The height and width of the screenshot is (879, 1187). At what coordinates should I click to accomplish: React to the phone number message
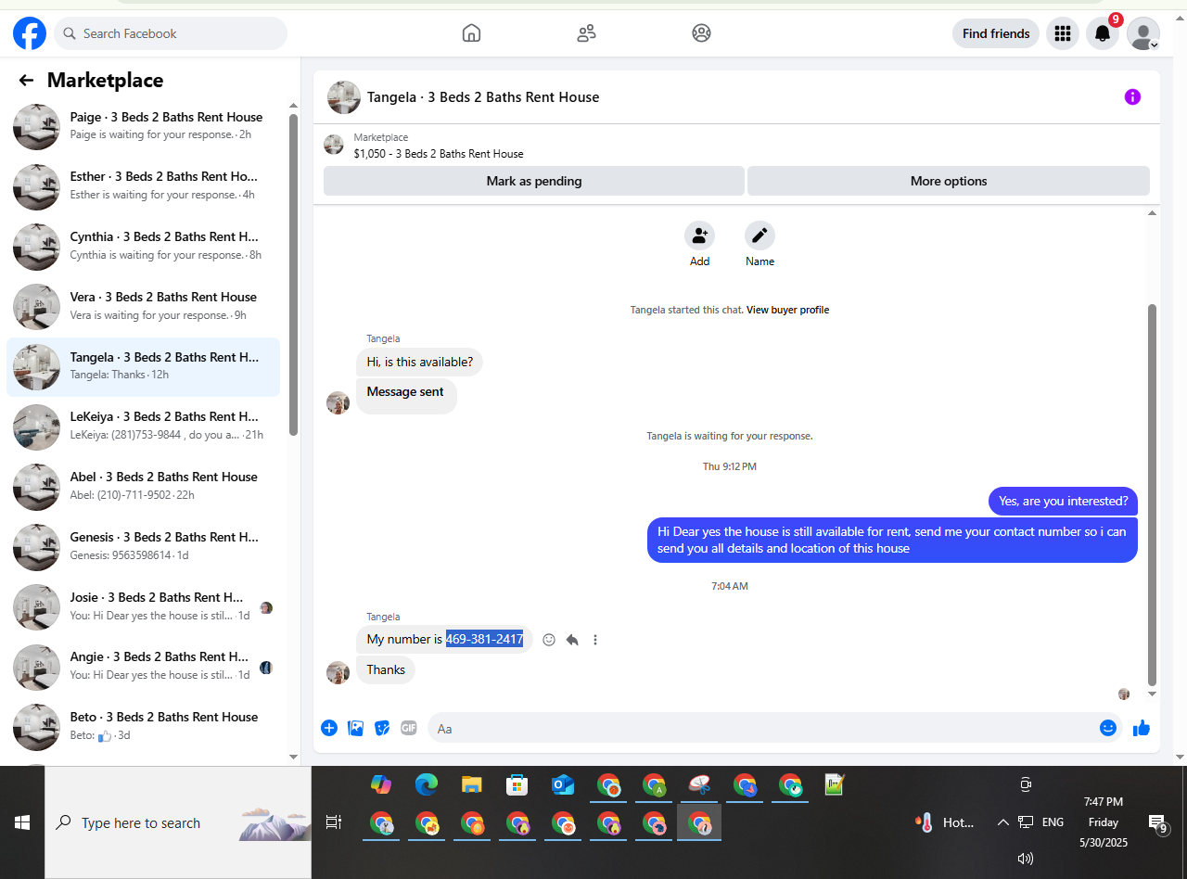pyautogui.click(x=549, y=640)
